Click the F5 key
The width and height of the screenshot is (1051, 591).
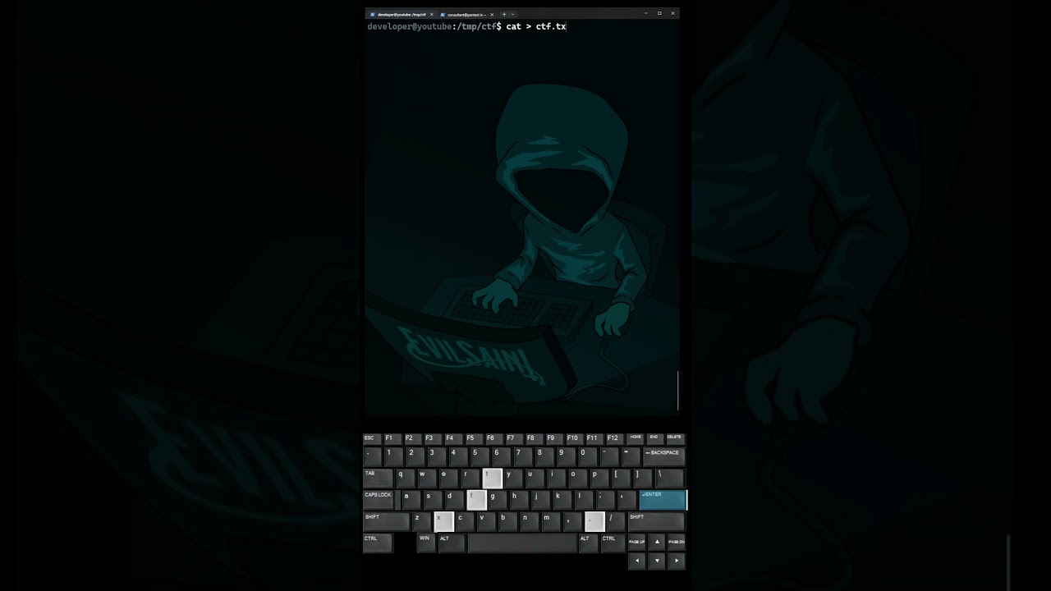coord(474,439)
